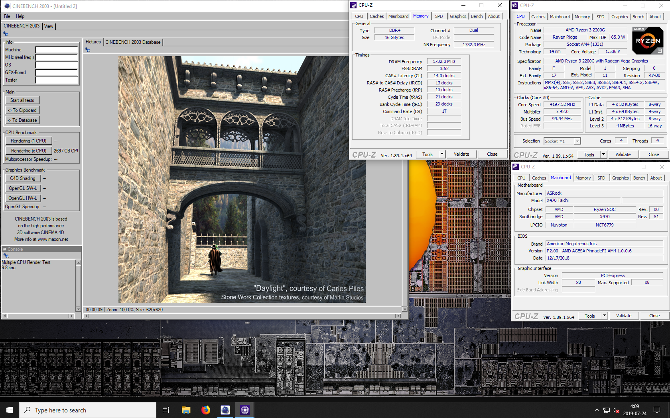Click the OS input field

tap(57, 65)
